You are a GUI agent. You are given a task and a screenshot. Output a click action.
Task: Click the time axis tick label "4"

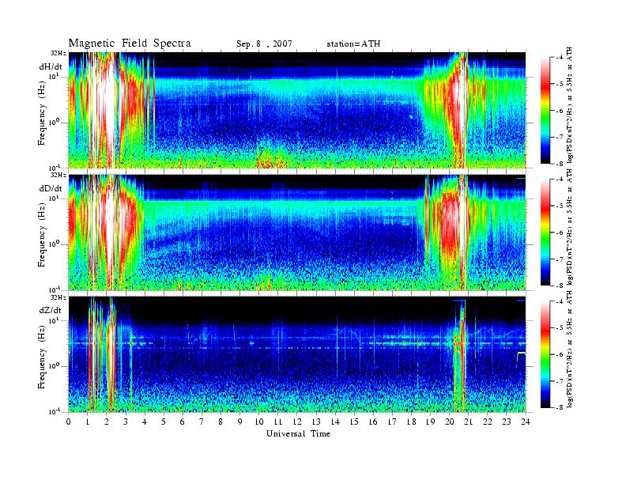[x=145, y=422]
